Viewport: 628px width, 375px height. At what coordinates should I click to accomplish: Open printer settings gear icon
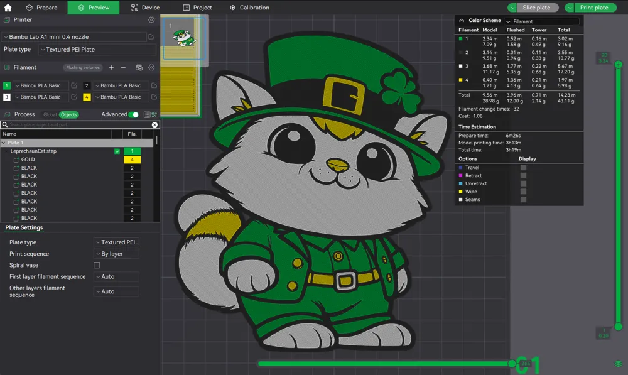[151, 19]
